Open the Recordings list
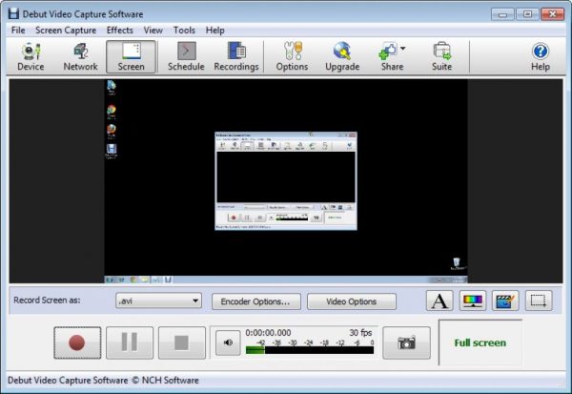Screen dimensions: 572x394 236,57
